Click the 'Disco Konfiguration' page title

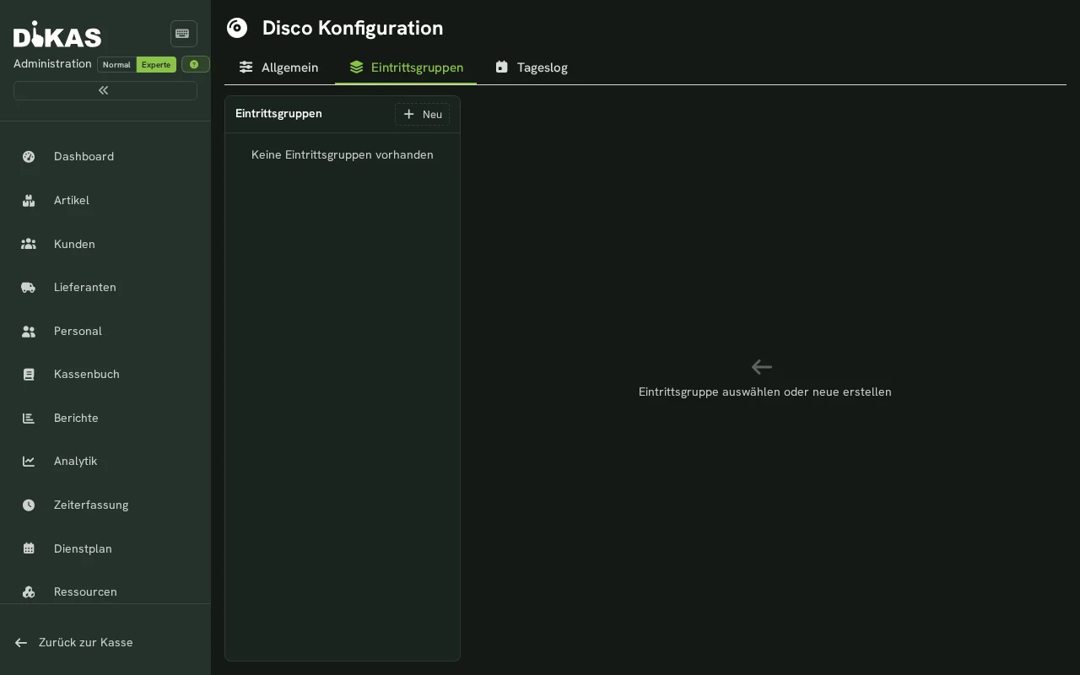pos(353,28)
